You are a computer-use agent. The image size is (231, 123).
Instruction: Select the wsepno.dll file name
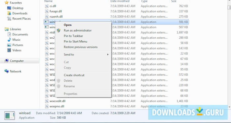pos(57,106)
